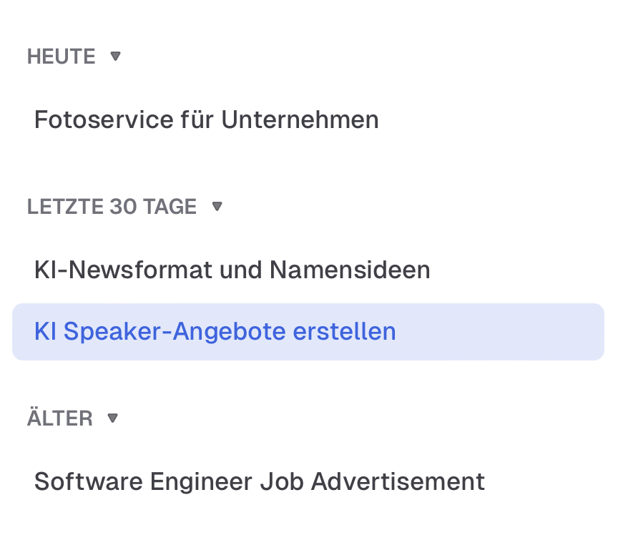Click the HEUTE section header label
The image size is (618, 535).
point(61,56)
